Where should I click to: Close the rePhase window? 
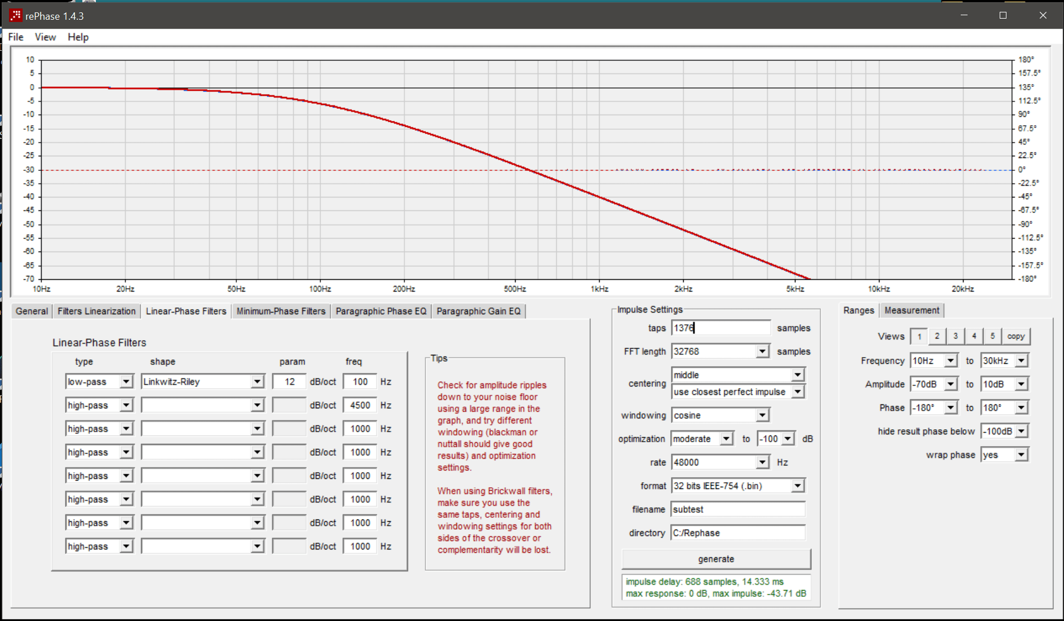click(1043, 16)
